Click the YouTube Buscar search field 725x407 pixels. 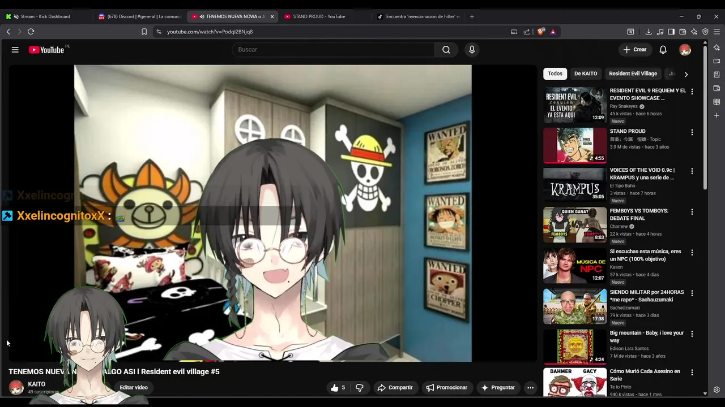tap(333, 50)
